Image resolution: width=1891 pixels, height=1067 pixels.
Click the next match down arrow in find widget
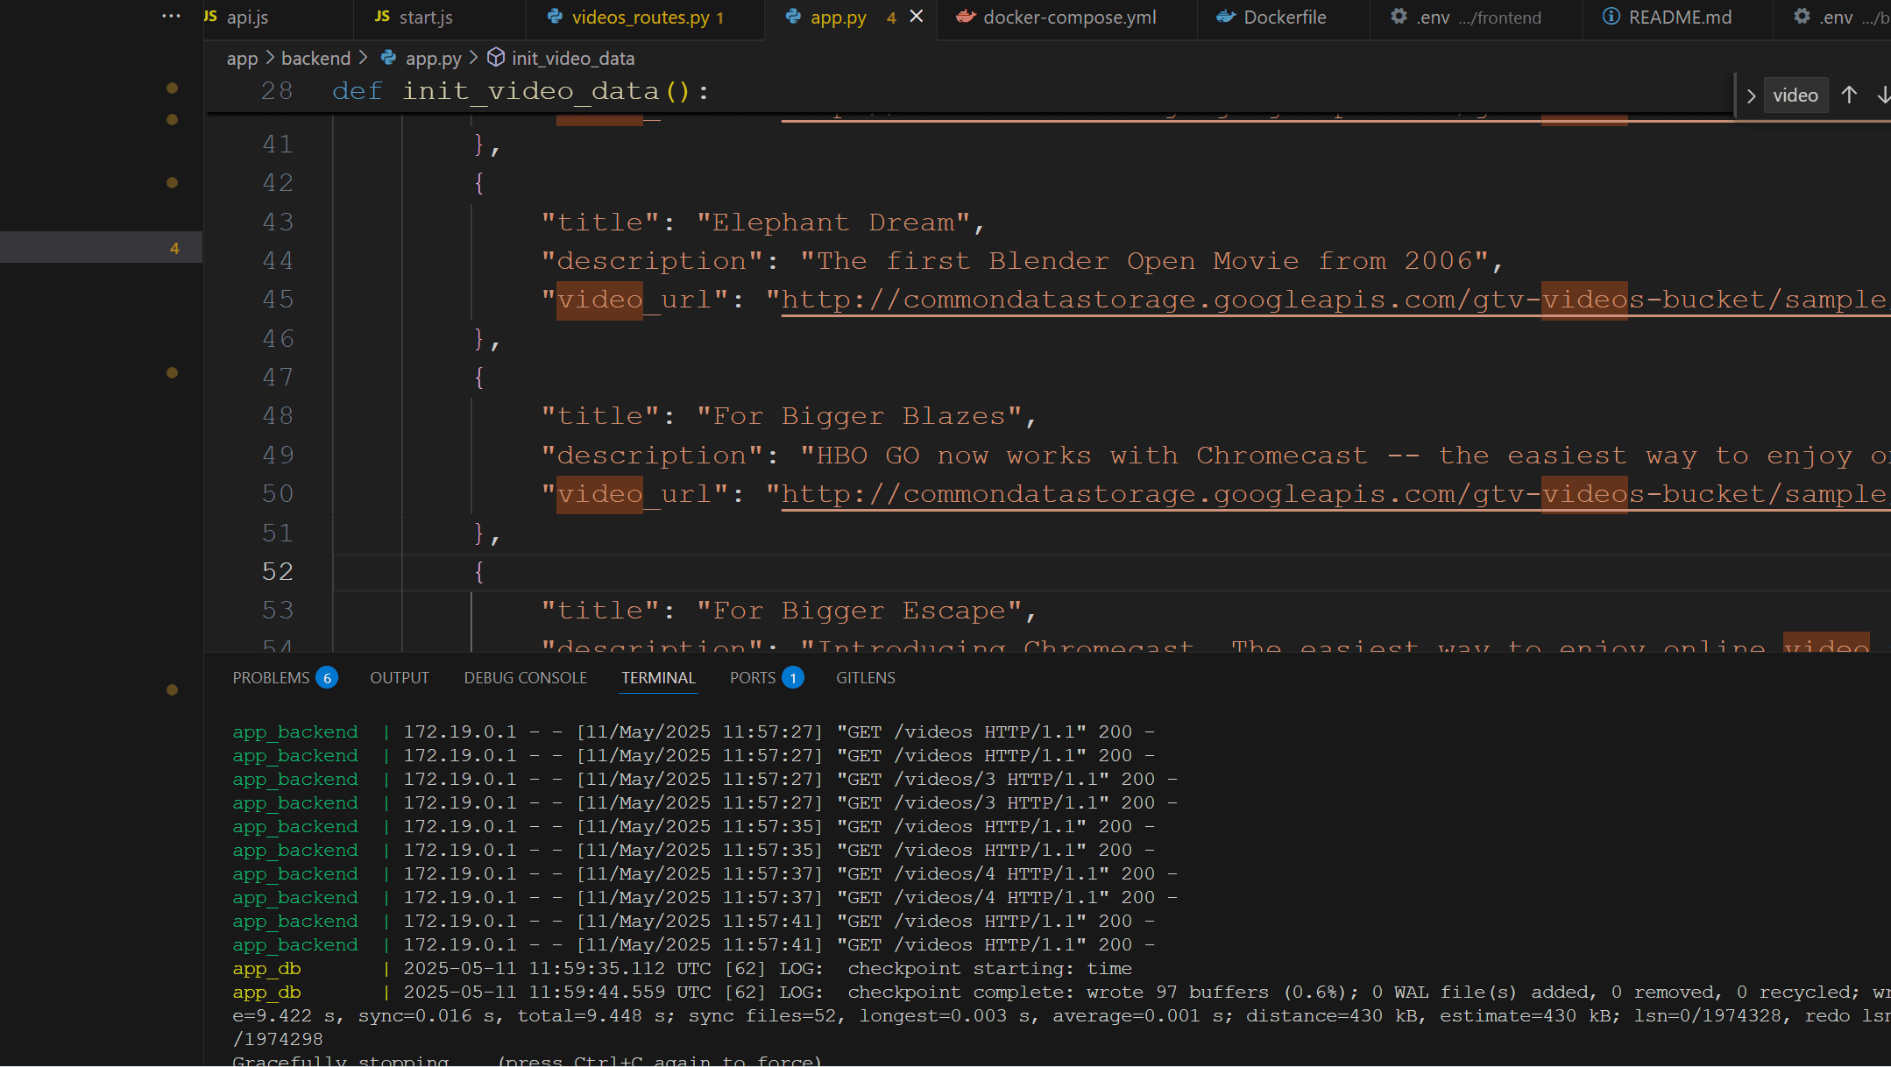1883,95
